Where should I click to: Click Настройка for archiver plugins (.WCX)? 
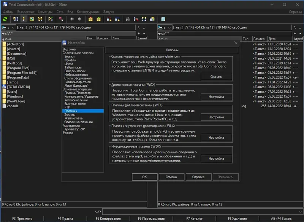[x=216, y=97]
